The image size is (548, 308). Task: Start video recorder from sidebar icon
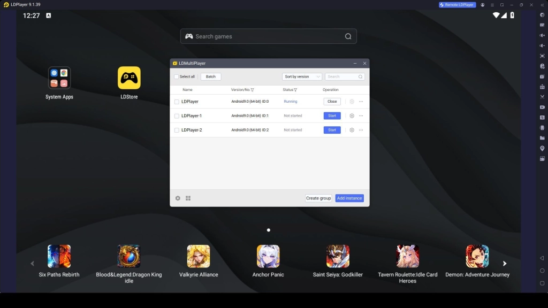point(542,107)
